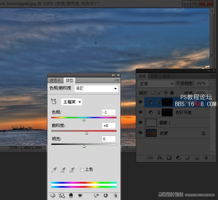This screenshot has height=200, width=218.
Task: Pick the first eyedropper tool
Action: pyautogui.click(x=54, y=170)
